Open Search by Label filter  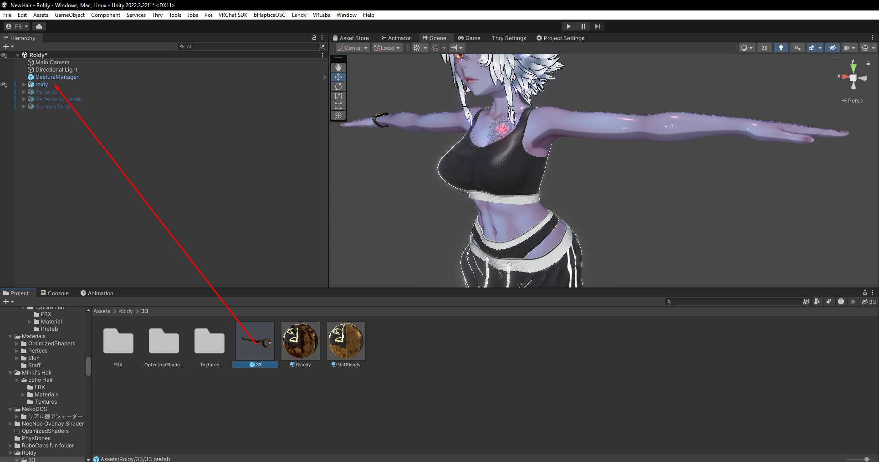pos(829,302)
